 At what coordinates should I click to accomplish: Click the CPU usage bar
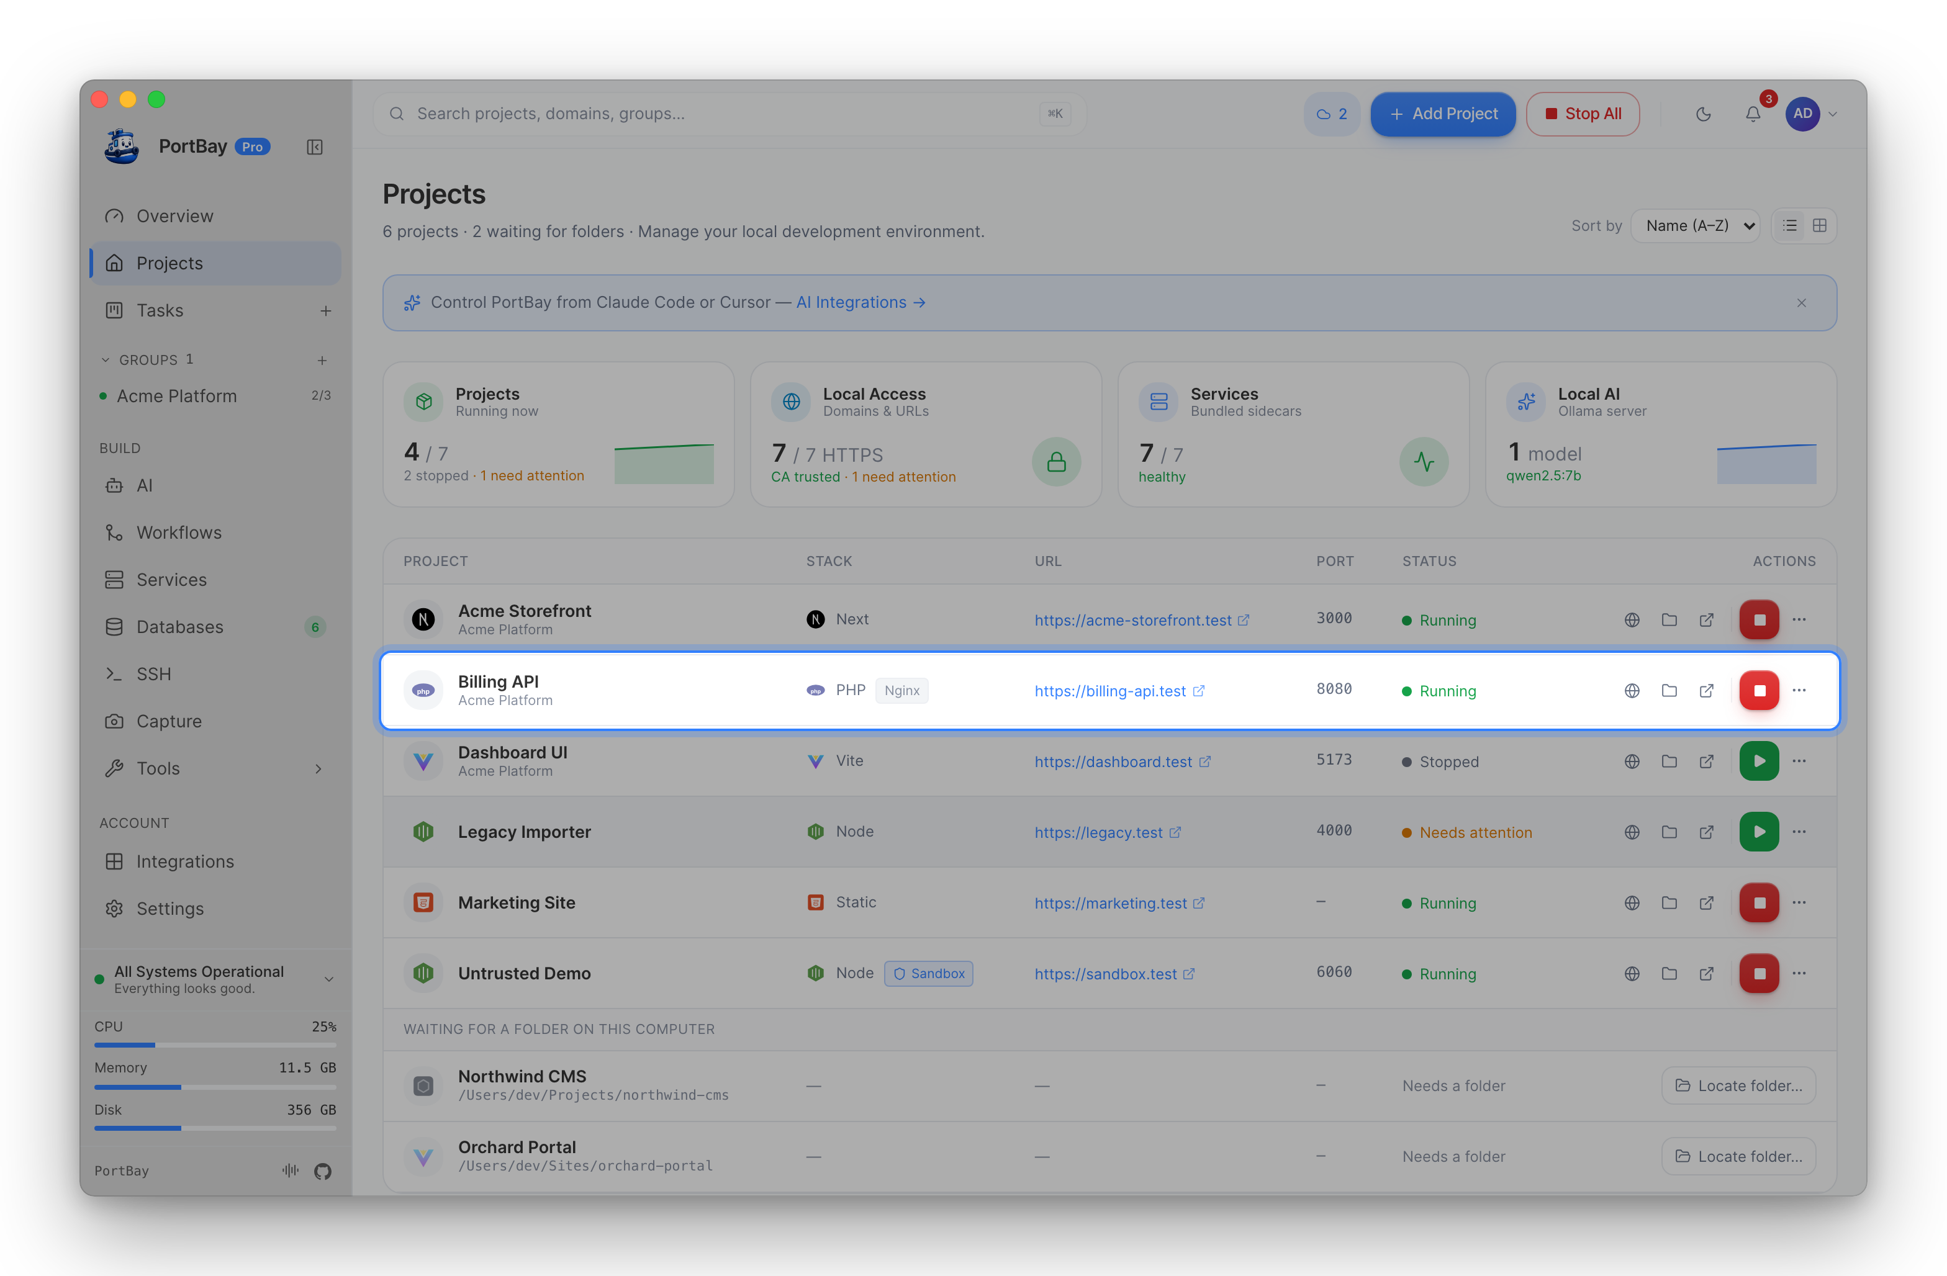point(215,1045)
